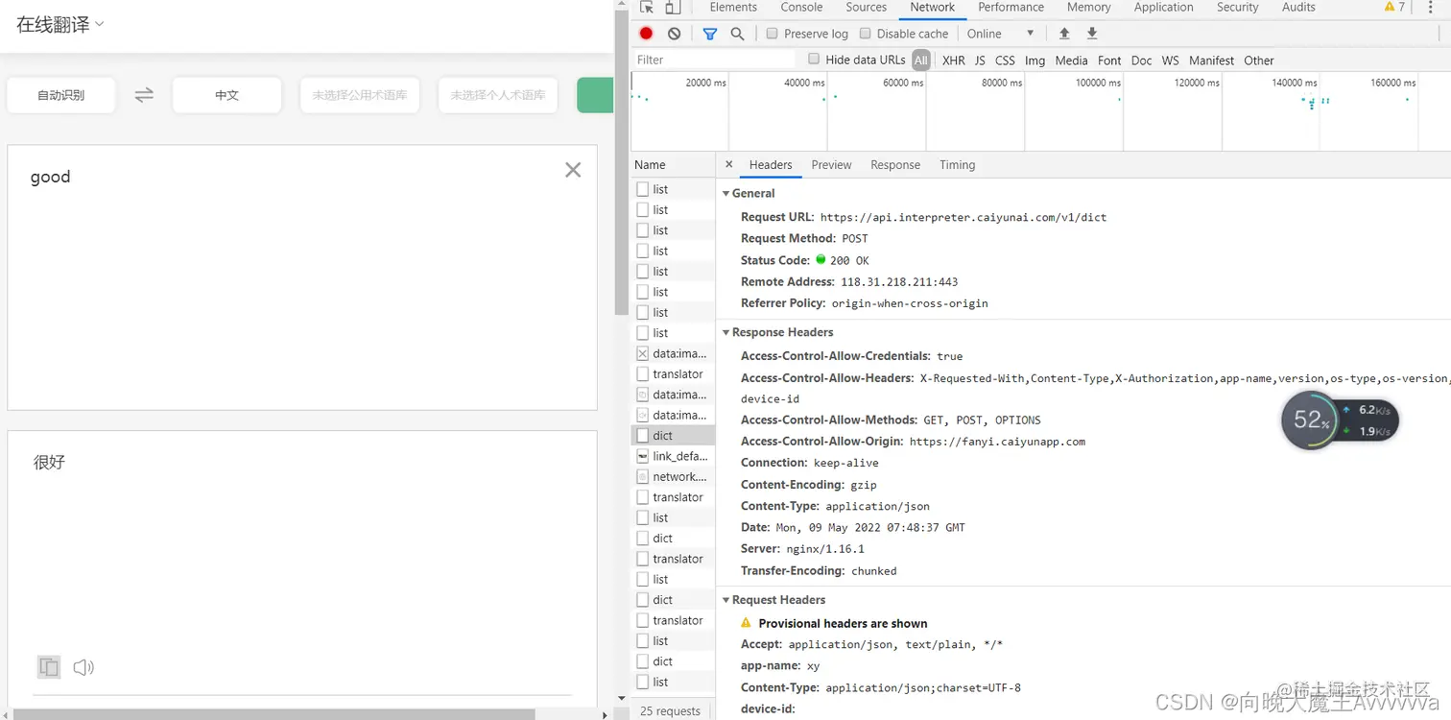This screenshot has width=1451, height=720.
Task: Filter requests by XHR type
Action: coord(953,60)
